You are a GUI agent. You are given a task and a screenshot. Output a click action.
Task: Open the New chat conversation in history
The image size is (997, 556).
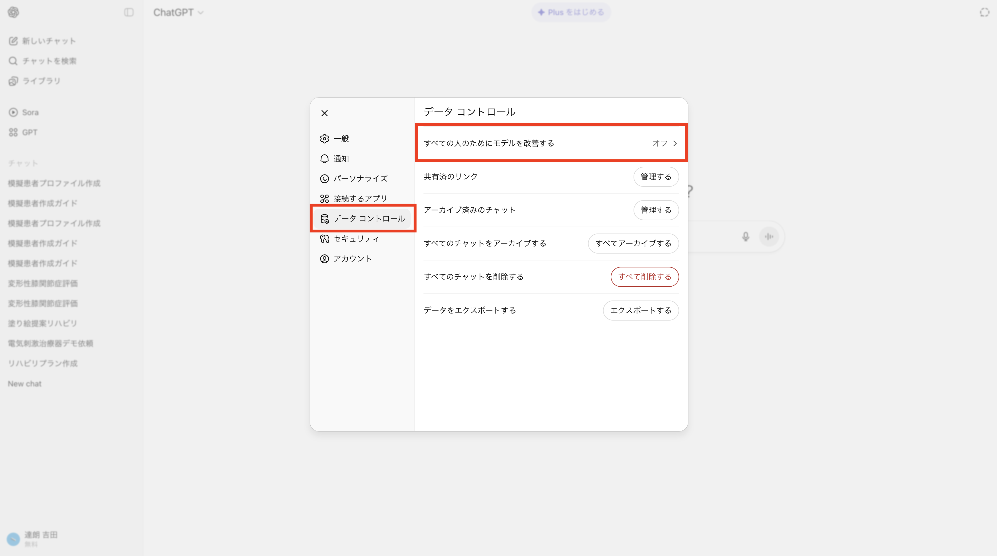(25, 384)
